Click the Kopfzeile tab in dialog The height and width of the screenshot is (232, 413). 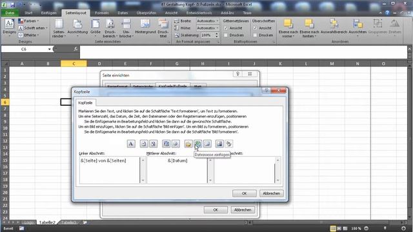[x=85, y=103]
